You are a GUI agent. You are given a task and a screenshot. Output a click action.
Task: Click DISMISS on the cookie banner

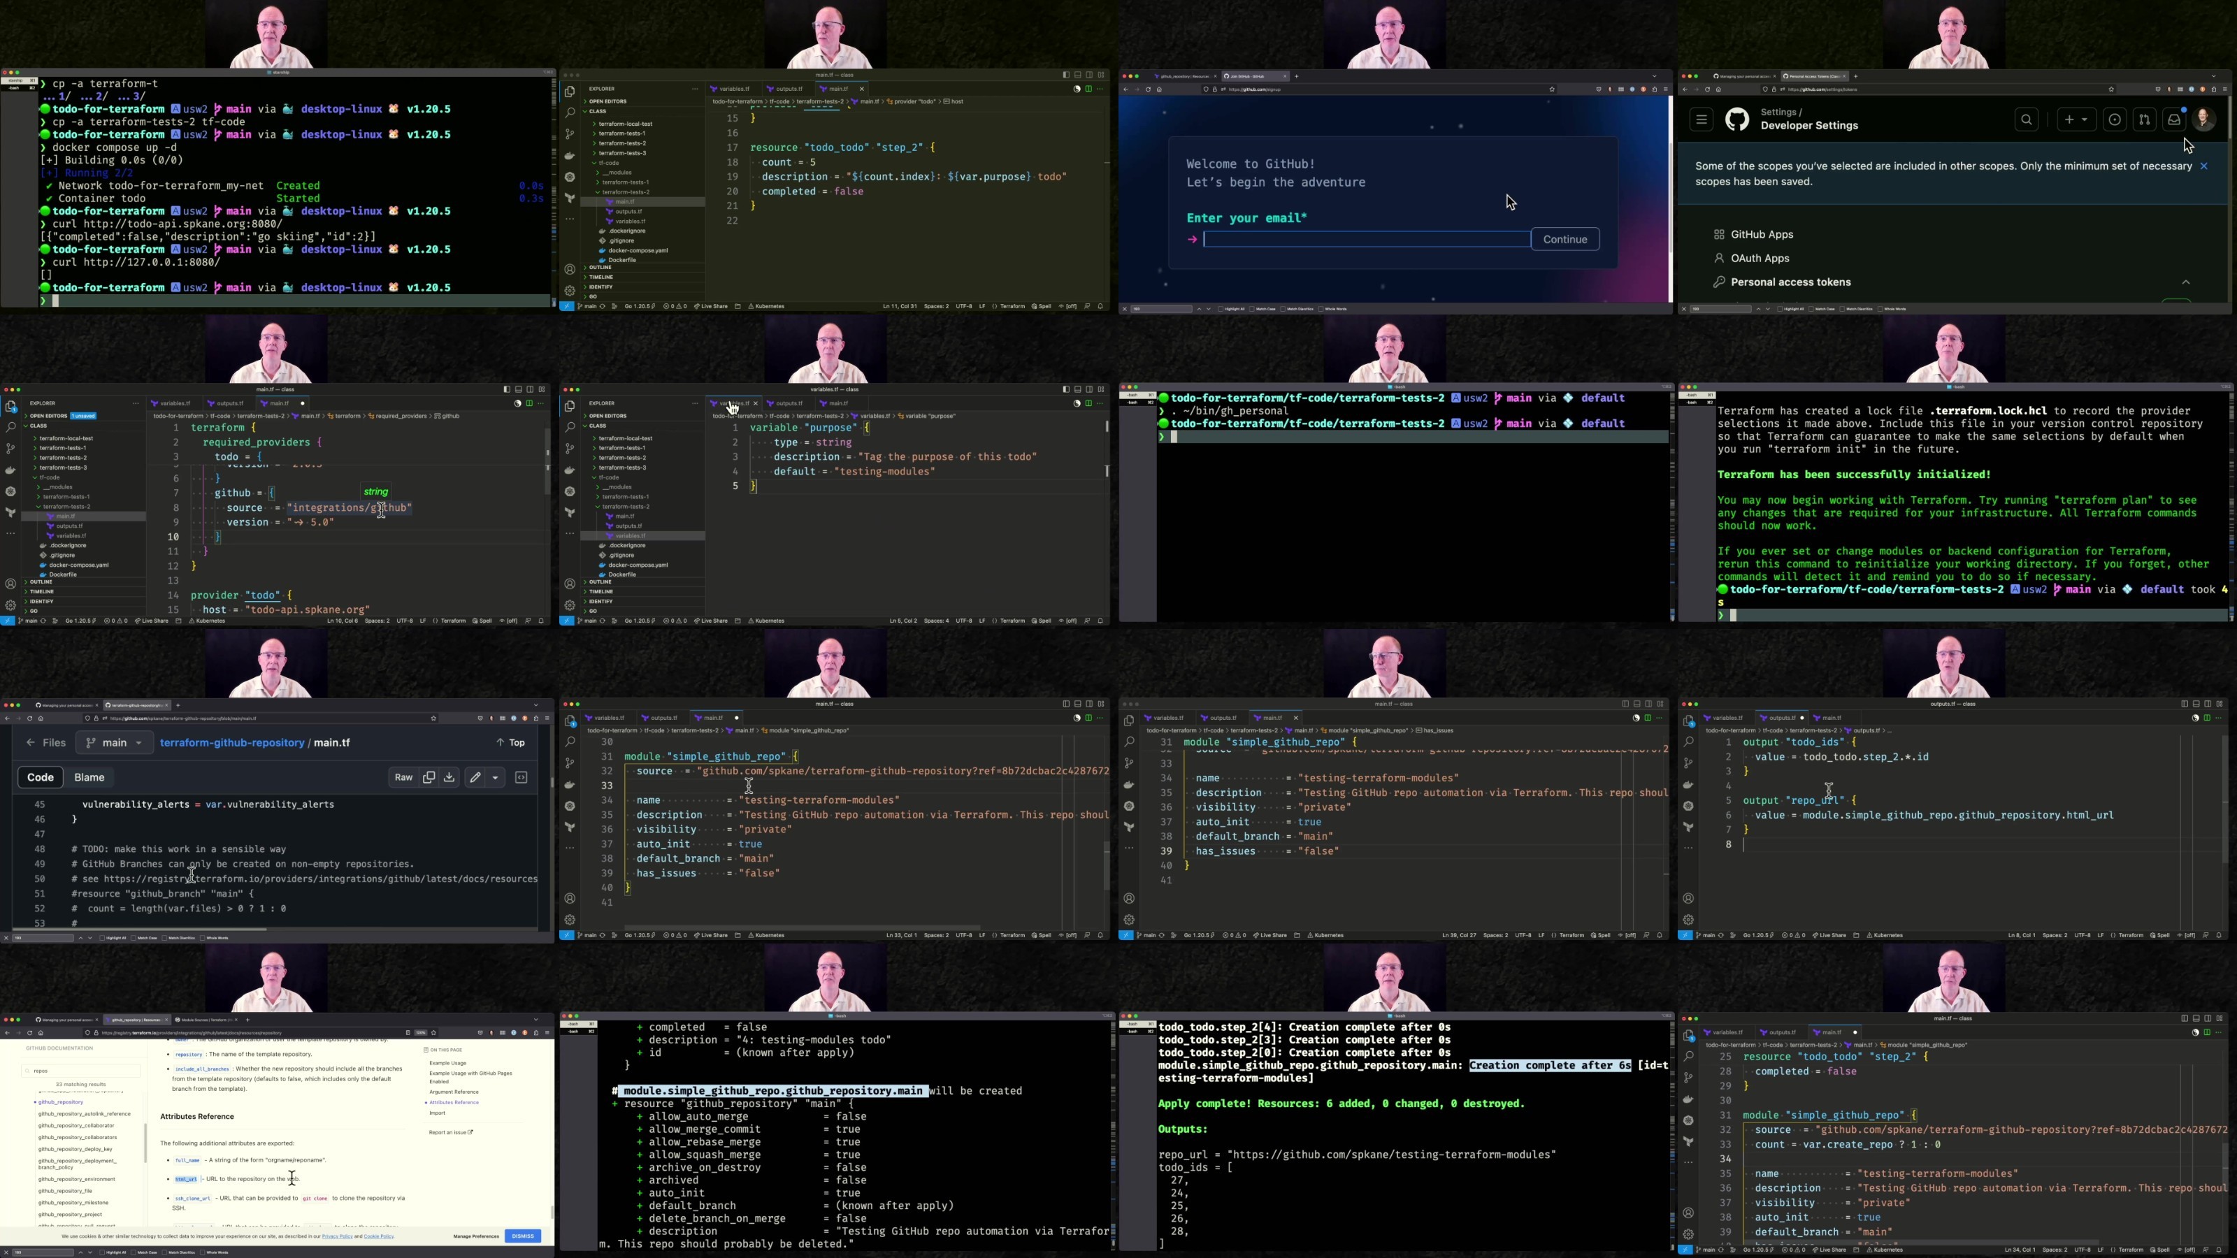click(x=523, y=1236)
